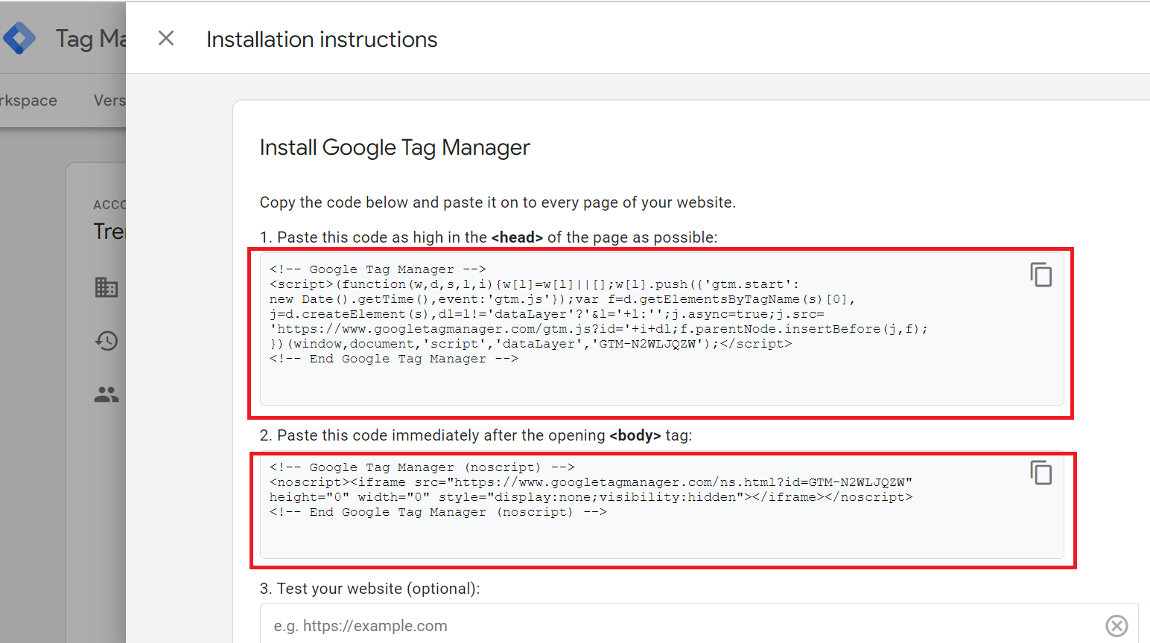Click the Google Tag Manager logo
The width and height of the screenshot is (1150, 643).
tap(19, 38)
